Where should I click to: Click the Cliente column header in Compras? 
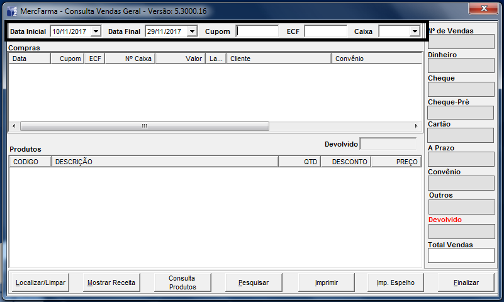[278, 59]
